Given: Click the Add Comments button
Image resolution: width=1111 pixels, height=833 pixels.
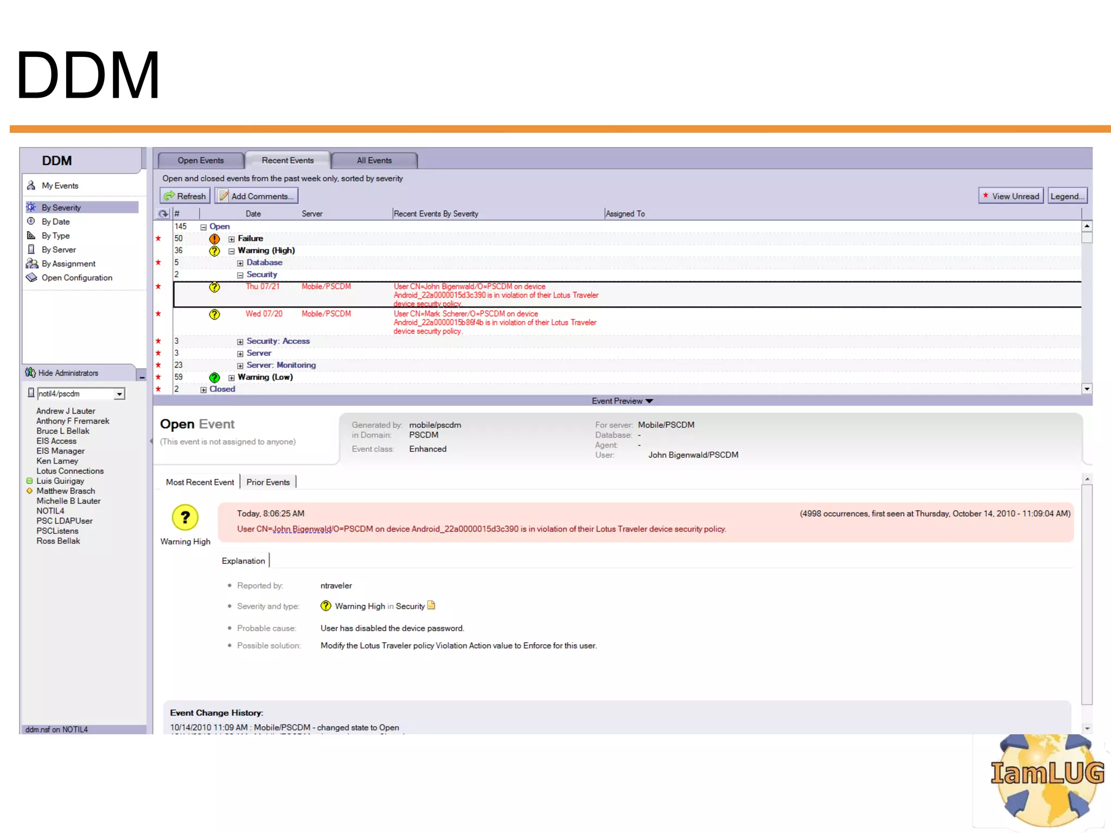Looking at the screenshot, I should point(256,196).
